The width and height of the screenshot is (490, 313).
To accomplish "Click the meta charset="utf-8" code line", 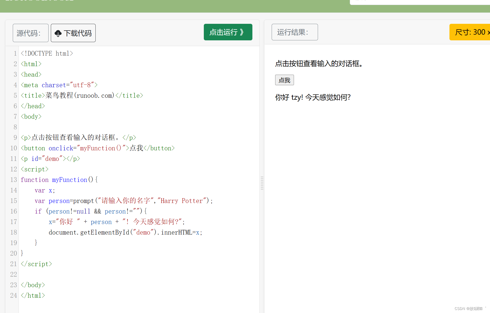I will coord(59,85).
